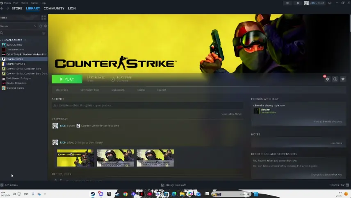Click the Counter-Strike 2 game icon
The image size is (351, 198).
3,64
